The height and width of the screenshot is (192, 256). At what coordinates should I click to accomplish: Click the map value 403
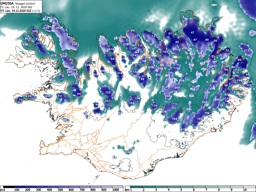(193, 89)
